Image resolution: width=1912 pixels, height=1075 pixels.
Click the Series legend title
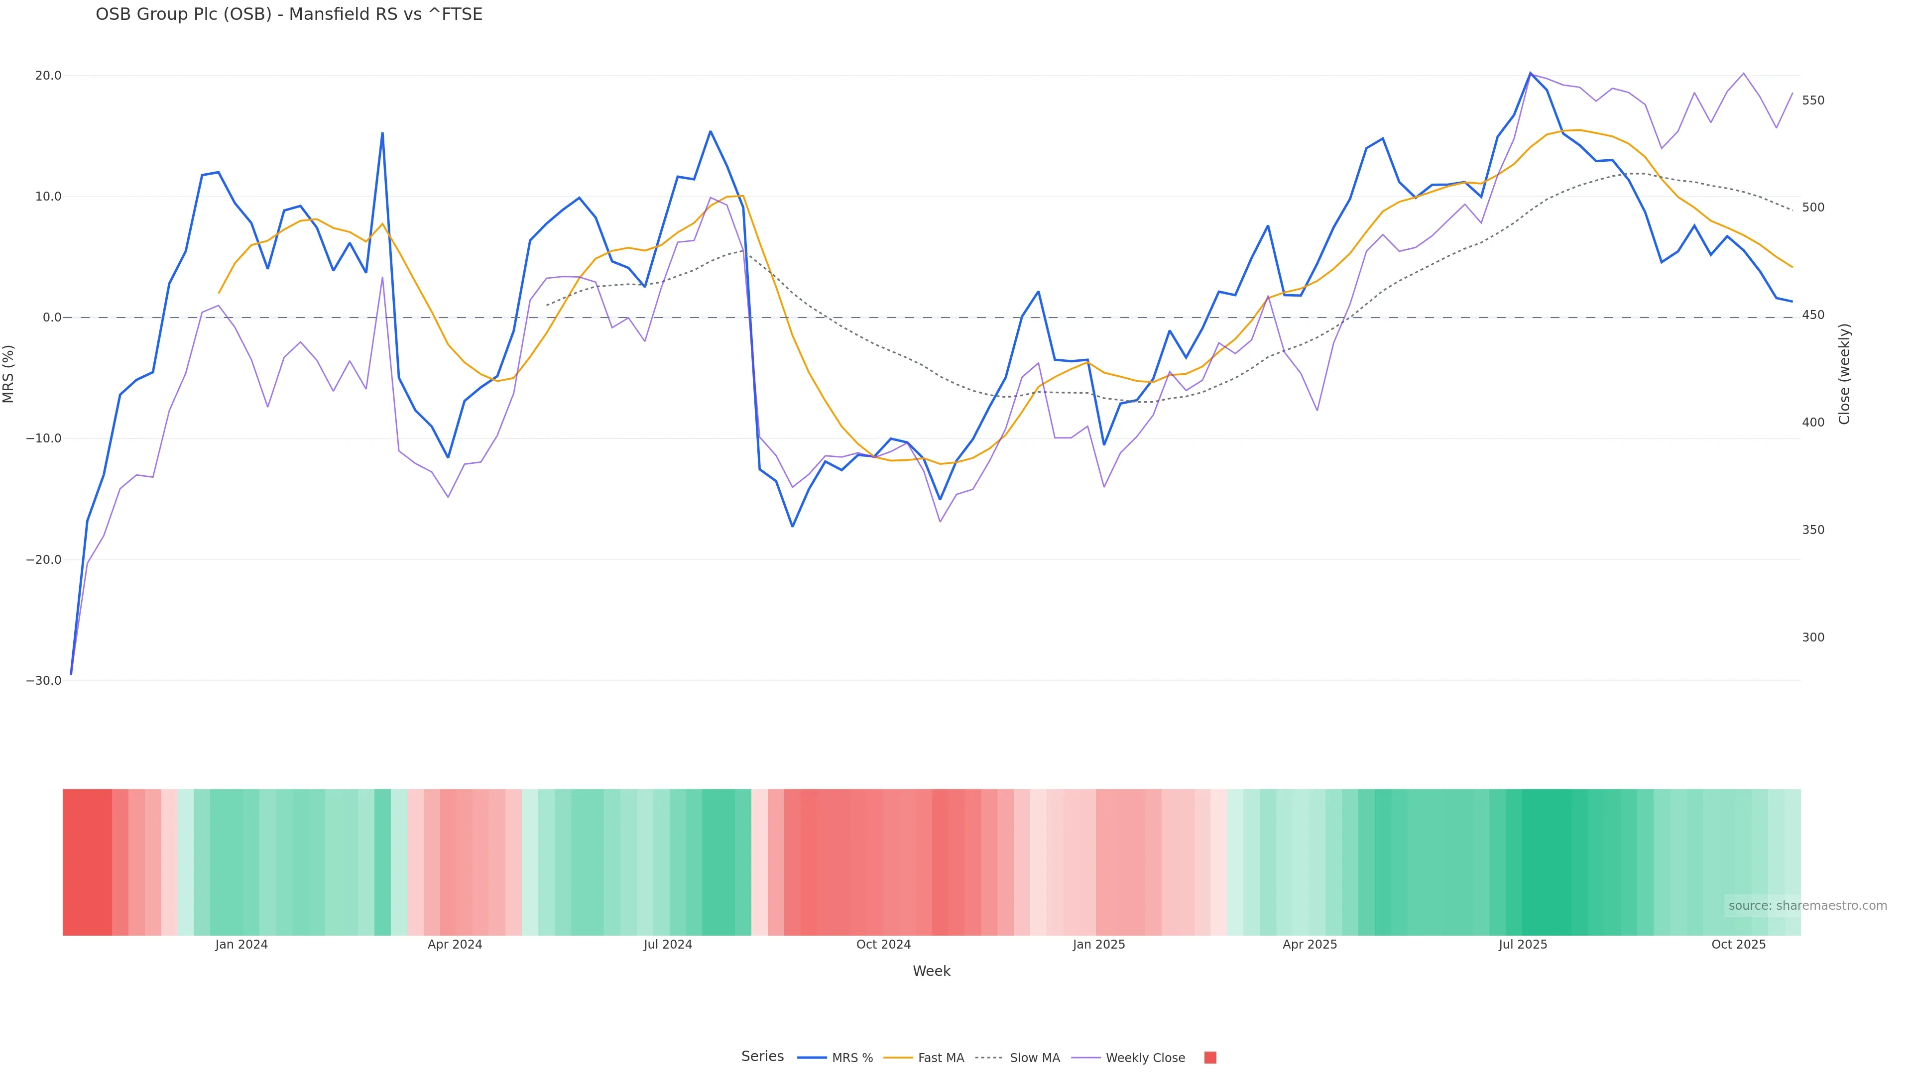pos(762,1057)
